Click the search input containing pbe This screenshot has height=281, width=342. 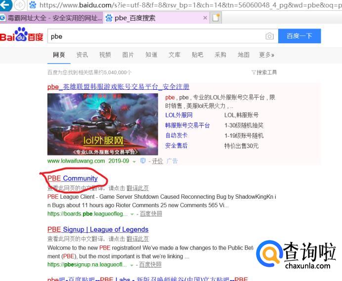point(156,36)
